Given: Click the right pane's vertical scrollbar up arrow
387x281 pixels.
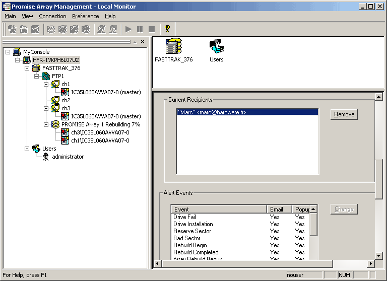Looking at the screenshot, I should (x=378, y=97).
